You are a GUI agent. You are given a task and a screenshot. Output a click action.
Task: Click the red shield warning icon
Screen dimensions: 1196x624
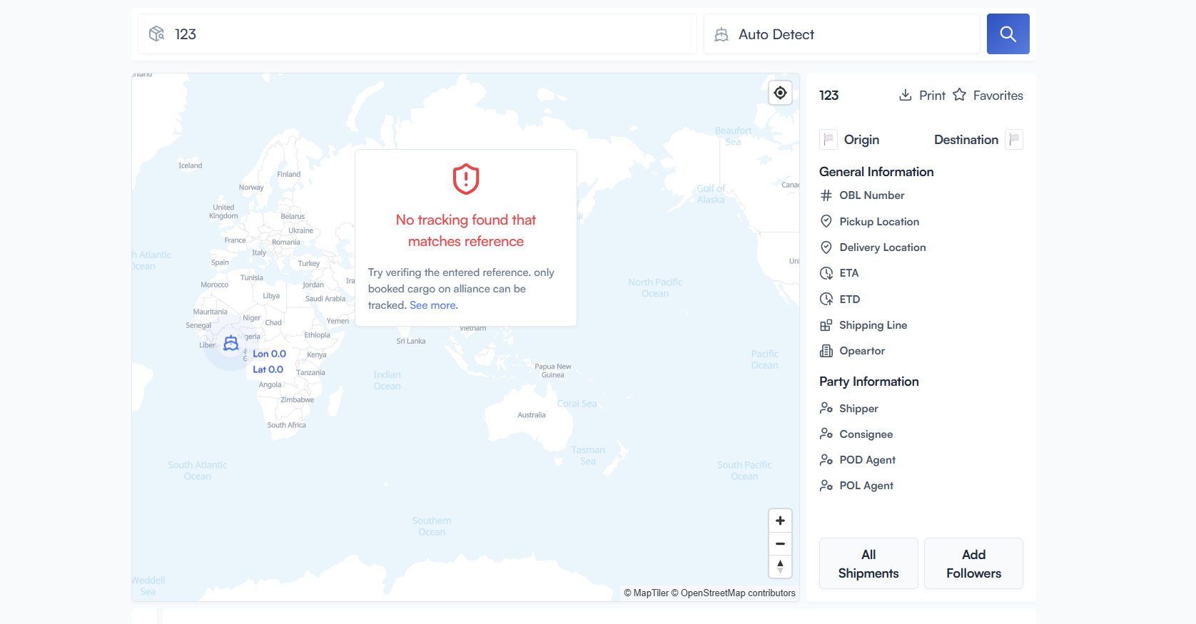[466, 179]
